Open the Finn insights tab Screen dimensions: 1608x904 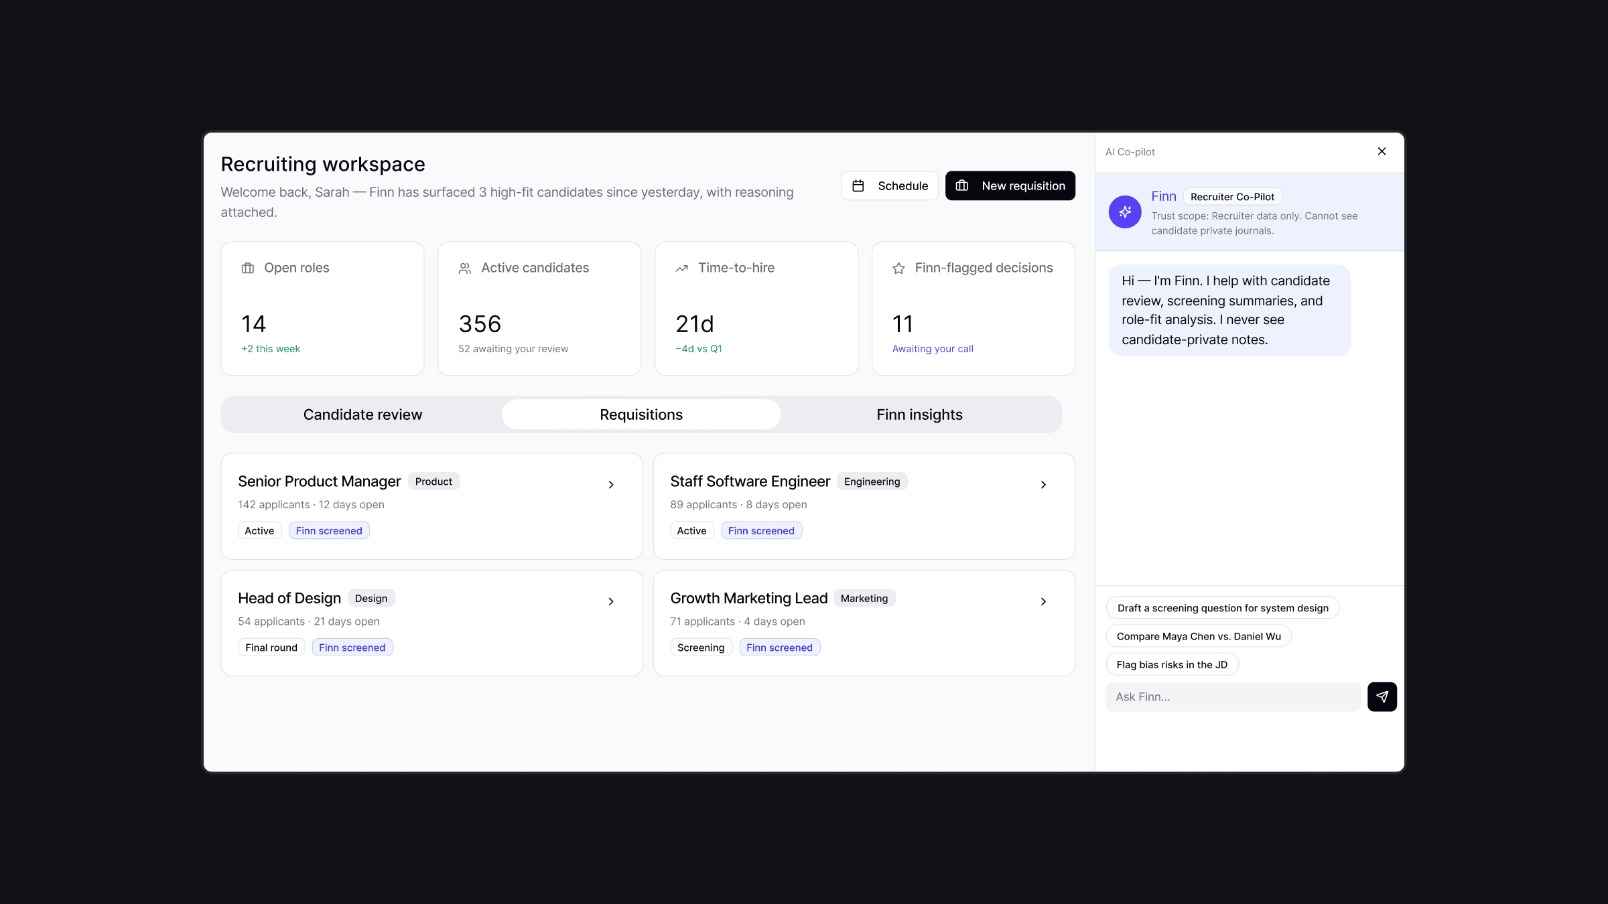click(919, 415)
